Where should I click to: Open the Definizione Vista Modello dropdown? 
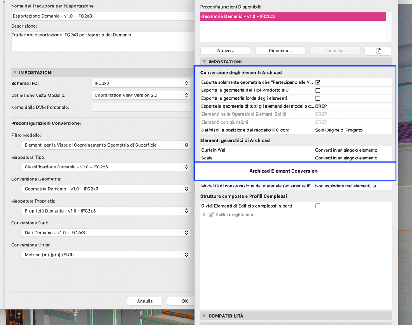(x=141, y=95)
